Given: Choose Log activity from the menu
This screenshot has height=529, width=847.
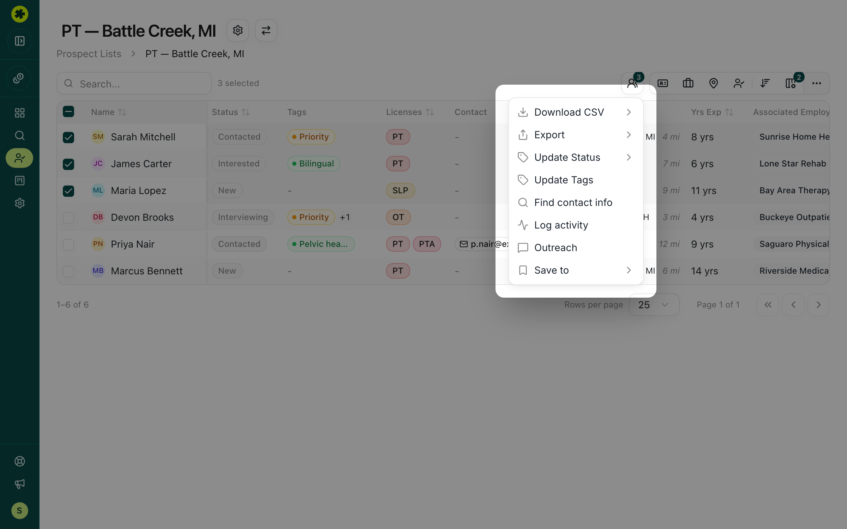Looking at the screenshot, I should (x=576, y=225).
